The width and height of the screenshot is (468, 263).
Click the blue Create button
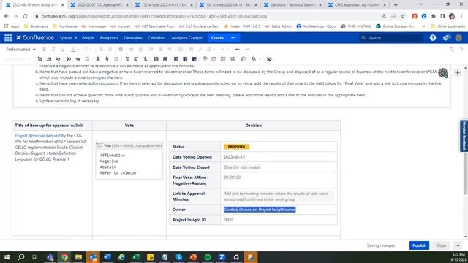point(217,38)
